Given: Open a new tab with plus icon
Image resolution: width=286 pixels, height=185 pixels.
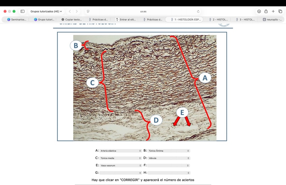Looking at the screenshot, I should pos(273,11).
